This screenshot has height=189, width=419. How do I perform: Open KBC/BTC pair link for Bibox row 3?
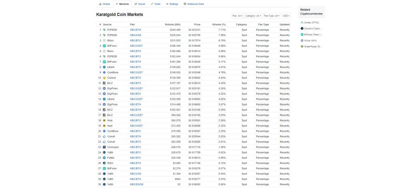[136, 40]
